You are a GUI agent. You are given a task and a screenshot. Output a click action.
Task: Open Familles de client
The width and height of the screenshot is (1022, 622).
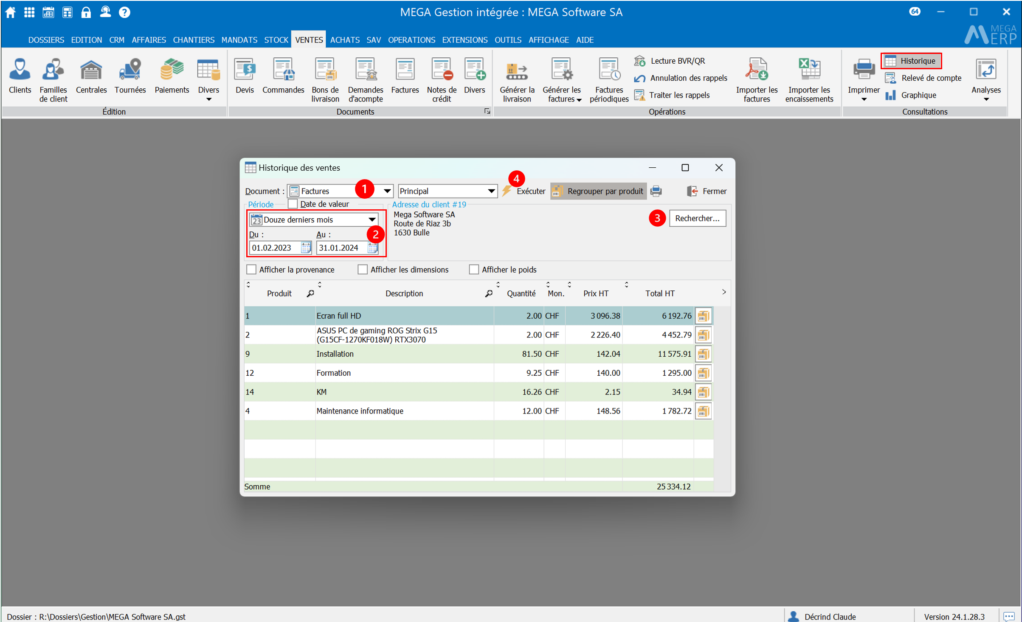[x=53, y=81]
